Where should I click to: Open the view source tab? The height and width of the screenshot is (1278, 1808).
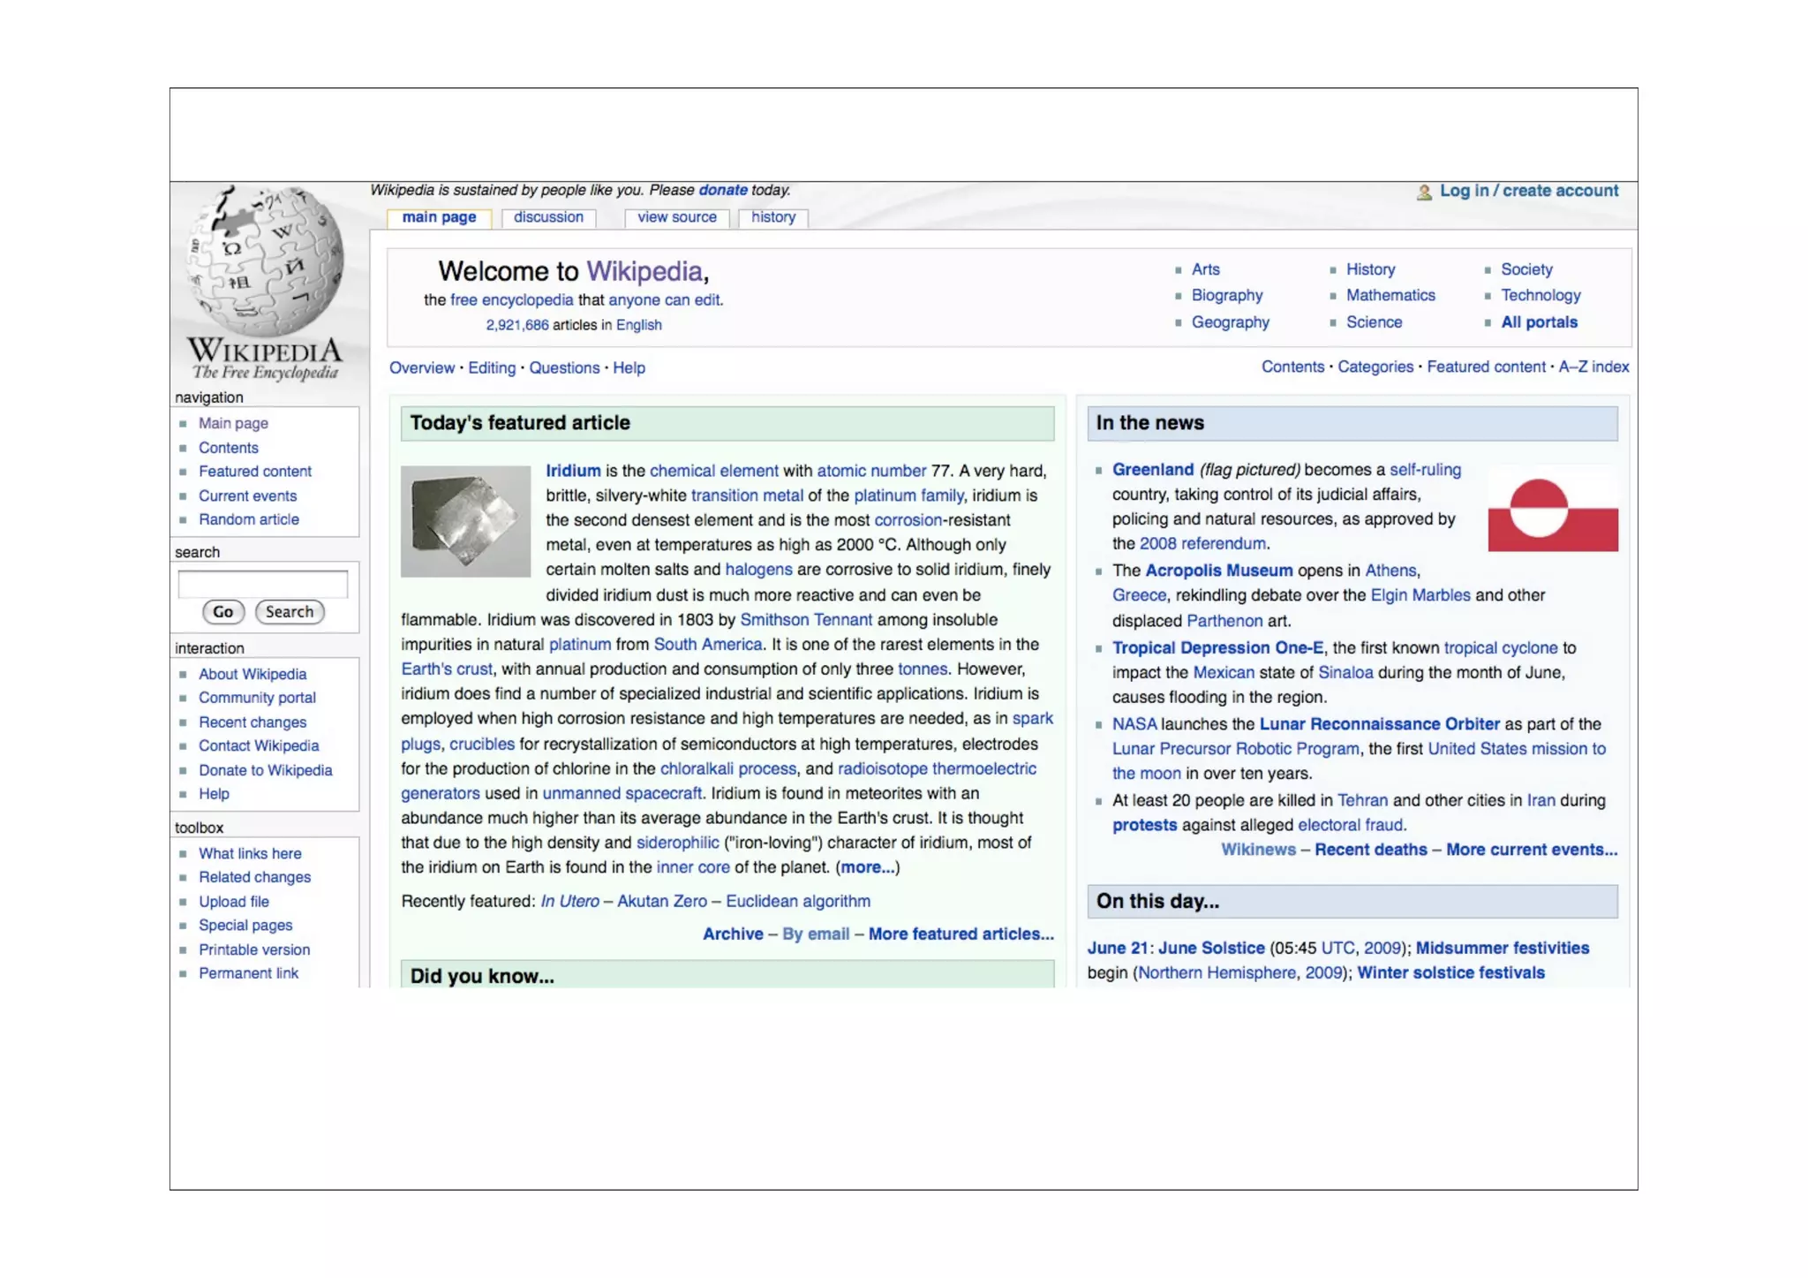tap(677, 217)
